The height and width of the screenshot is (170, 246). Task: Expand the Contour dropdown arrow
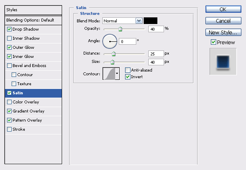117,74
